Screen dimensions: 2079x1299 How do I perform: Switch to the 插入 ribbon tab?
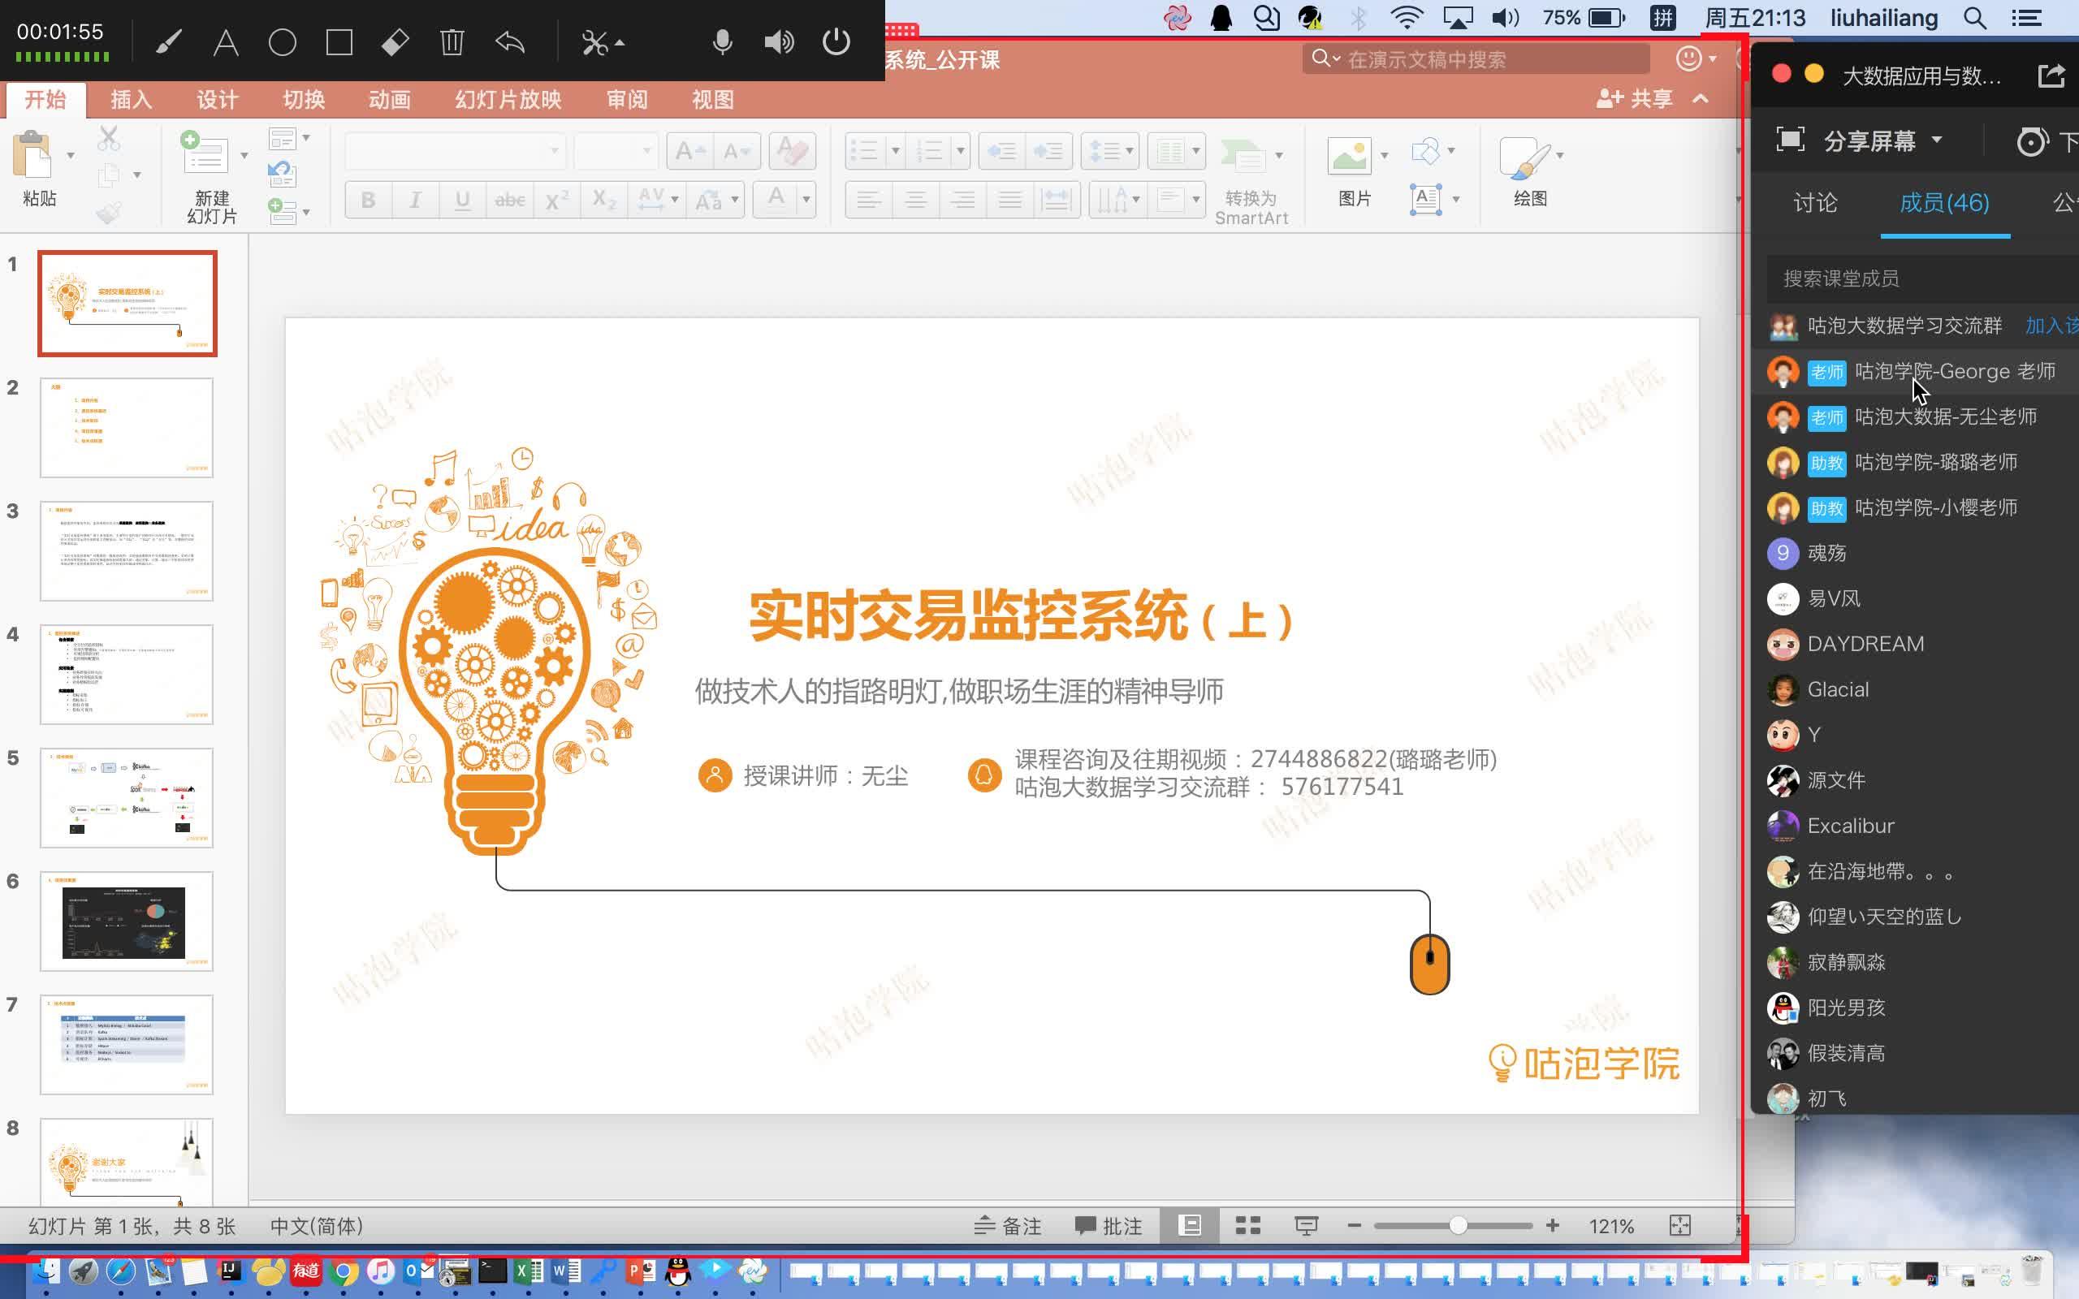click(x=130, y=100)
